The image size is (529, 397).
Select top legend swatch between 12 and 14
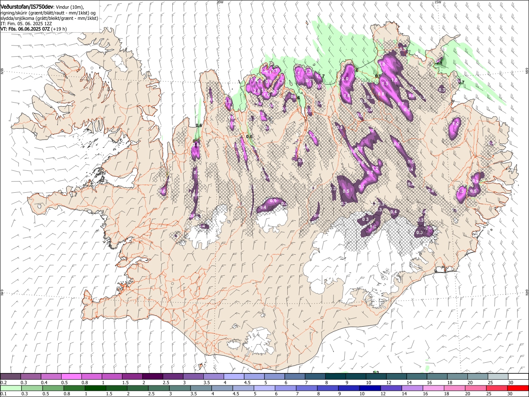click(x=396, y=377)
